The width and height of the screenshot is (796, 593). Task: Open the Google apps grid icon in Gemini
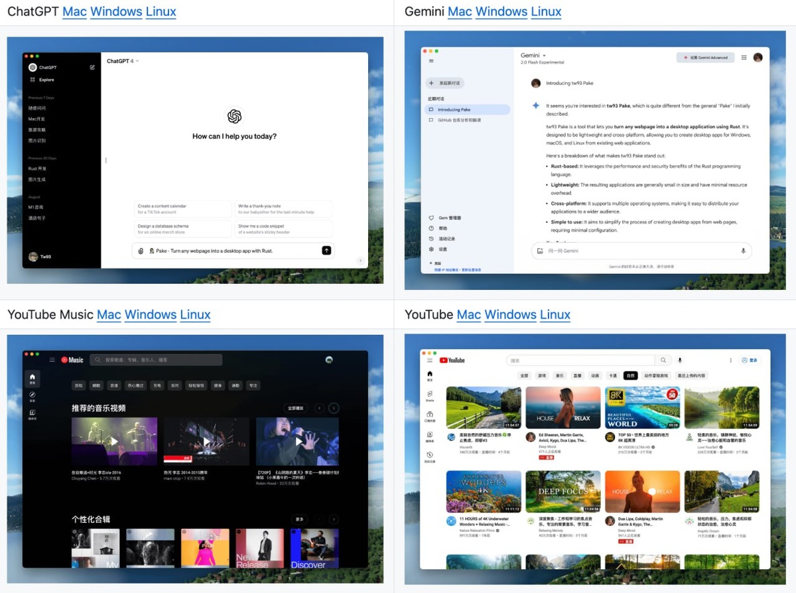click(x=744, y=58)
